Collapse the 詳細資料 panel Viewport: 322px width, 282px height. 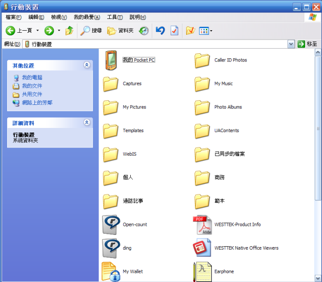click(x=87, y=122)
